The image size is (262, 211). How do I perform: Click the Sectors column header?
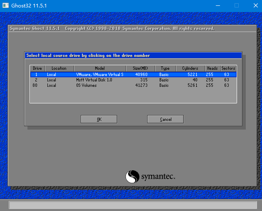(228, 68)
